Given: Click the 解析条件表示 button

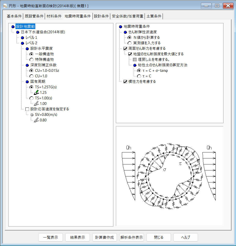Looking at the screenshot, I should point(131,237).
